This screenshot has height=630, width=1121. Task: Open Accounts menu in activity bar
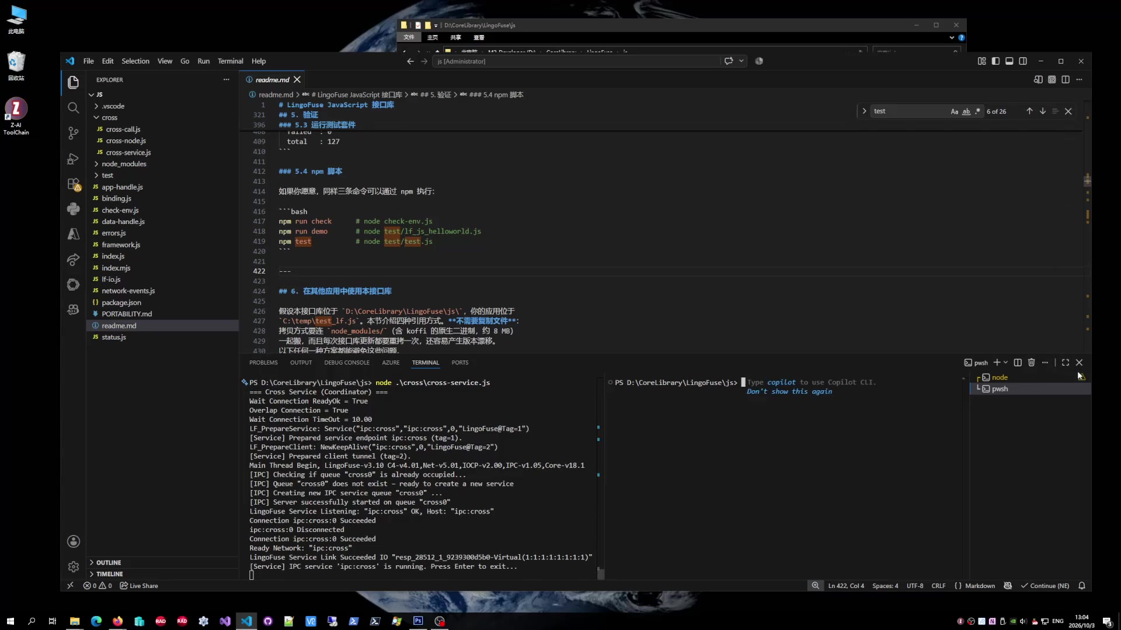click(x=73, y=541)
